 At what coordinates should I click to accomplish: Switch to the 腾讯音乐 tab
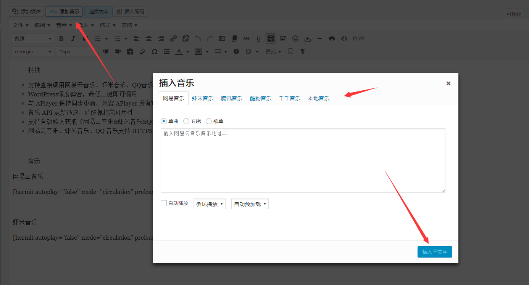pyautogui.click(x=232, y=98)
